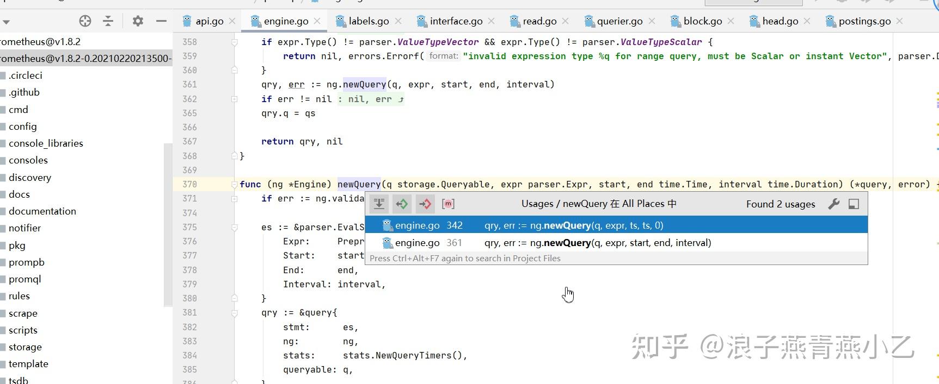This screenshot has height=384, width=939.
Task: Close the block.go tab
Action: 731,21
